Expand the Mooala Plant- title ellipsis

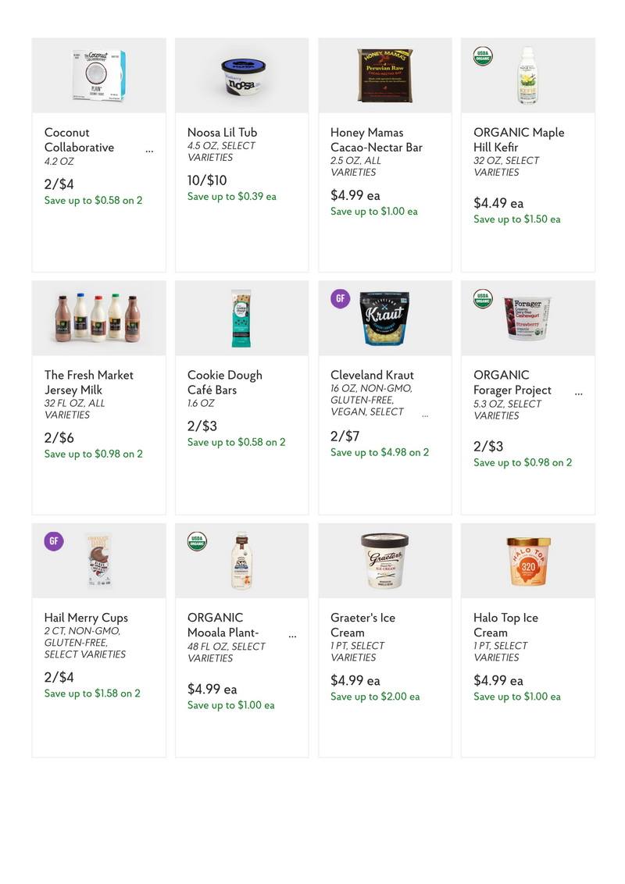293,636
